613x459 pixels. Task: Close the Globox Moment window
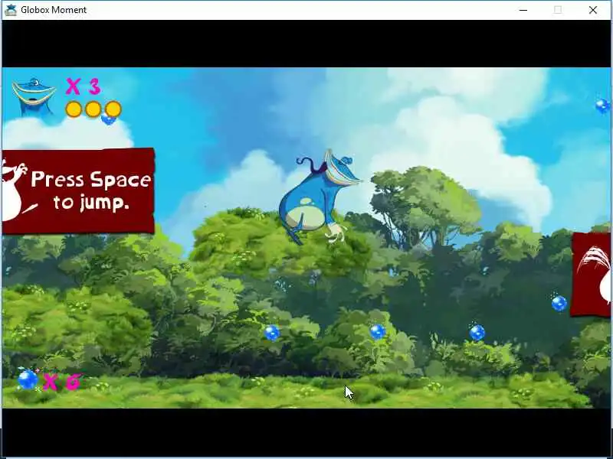tap(592, 10)
